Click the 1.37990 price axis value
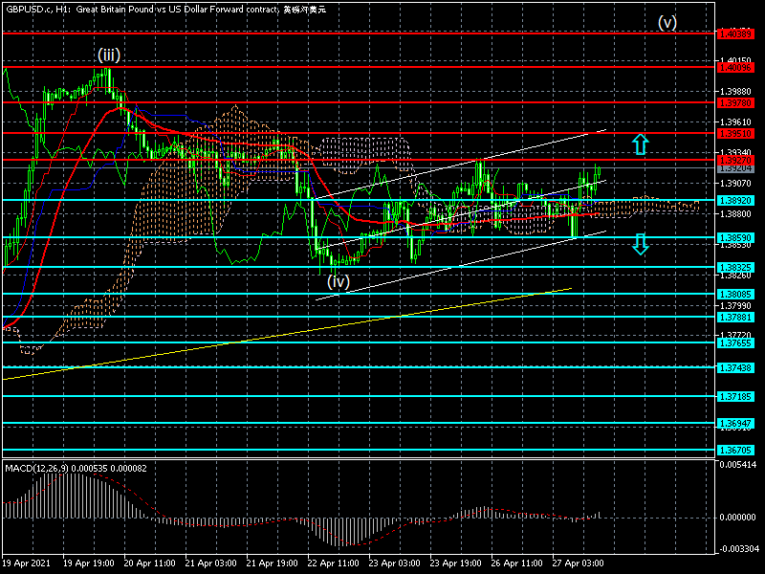This screenshot has height=574, width=765. coord(735,306)
